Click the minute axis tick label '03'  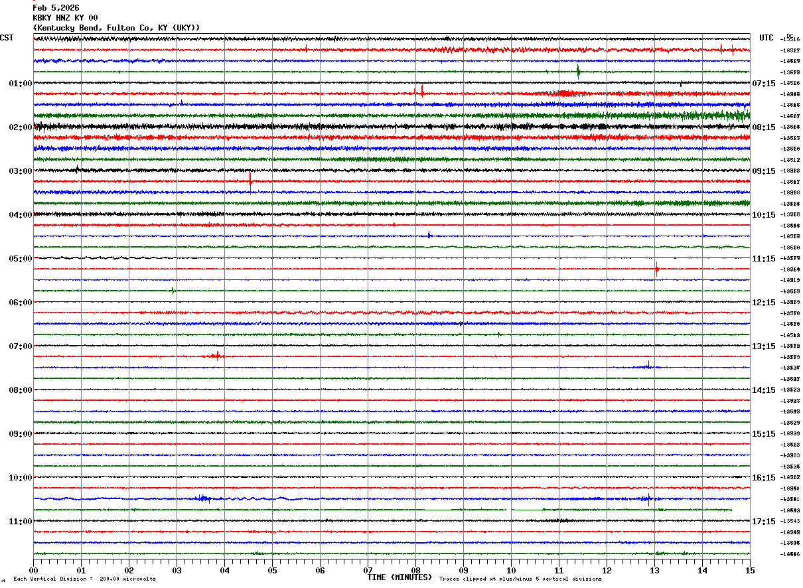(177, 570)
